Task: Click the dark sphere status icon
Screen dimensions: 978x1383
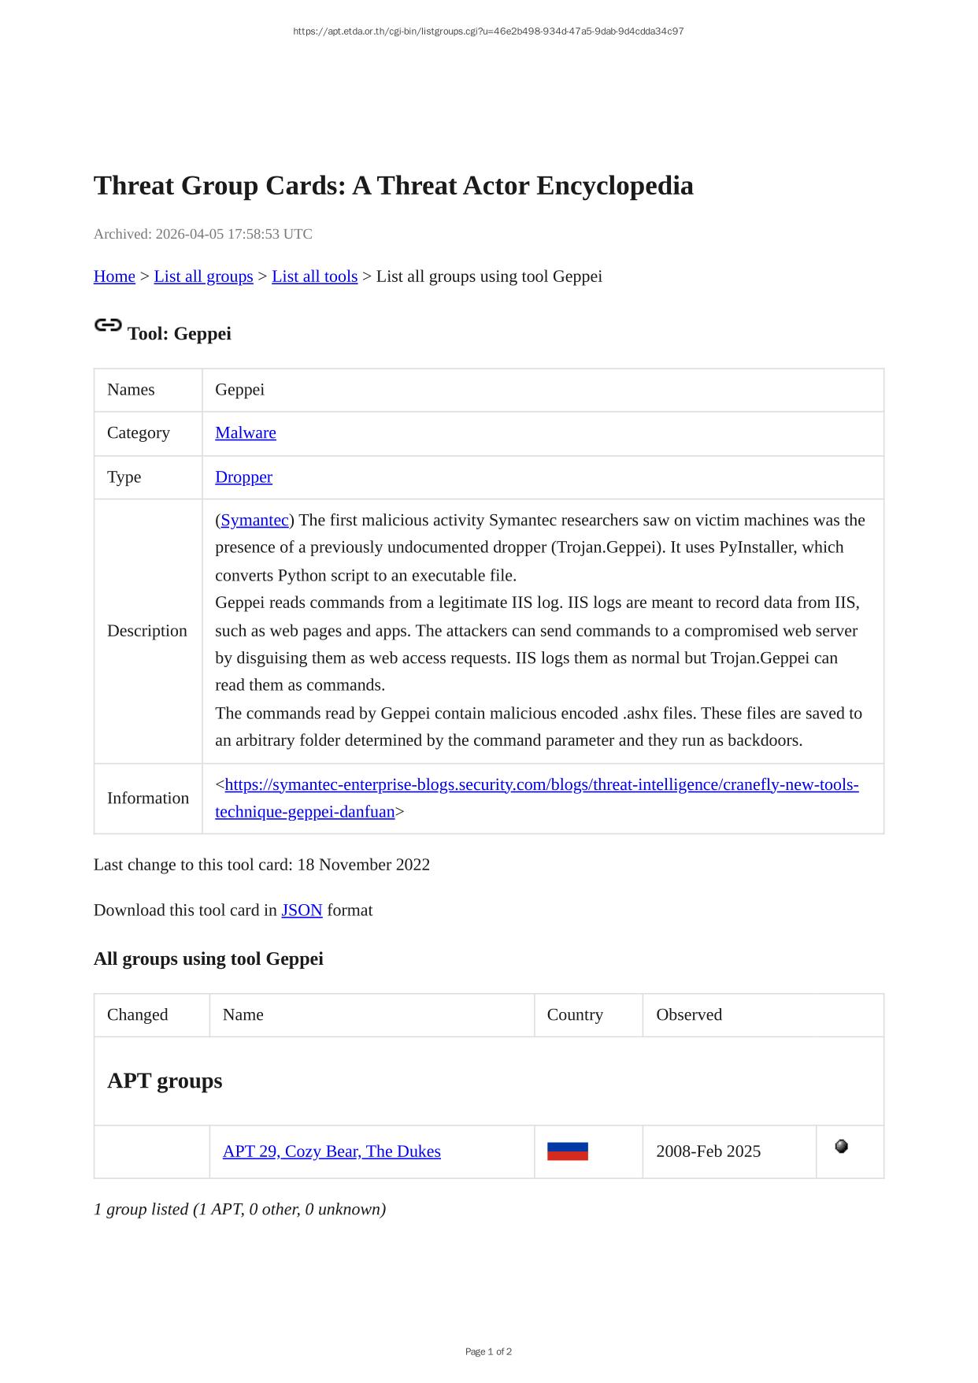Action: pos(841,1147)
